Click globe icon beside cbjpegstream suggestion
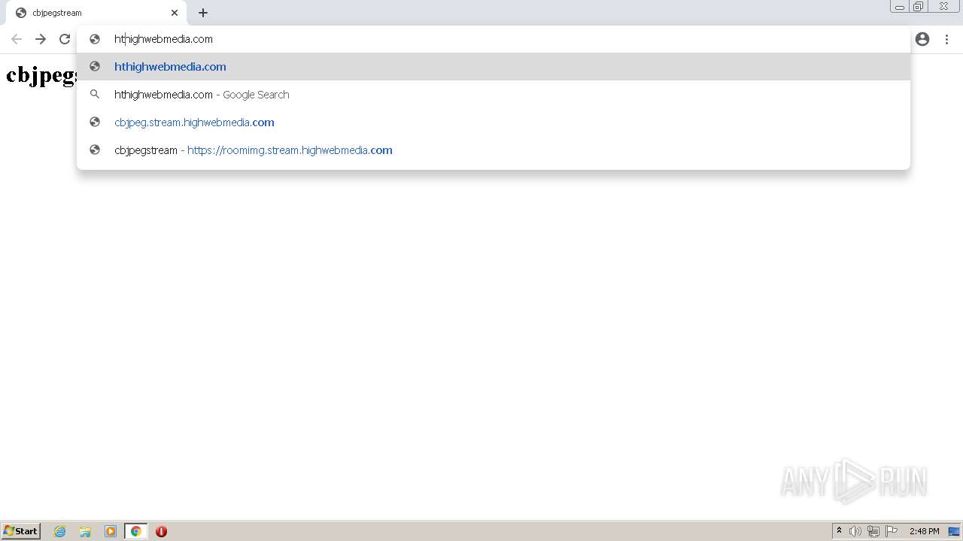 (x=95, y=150)
